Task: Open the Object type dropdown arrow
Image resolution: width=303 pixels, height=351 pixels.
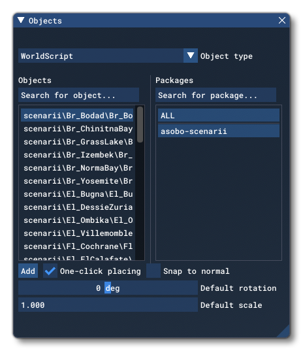Action: (190, 56)
